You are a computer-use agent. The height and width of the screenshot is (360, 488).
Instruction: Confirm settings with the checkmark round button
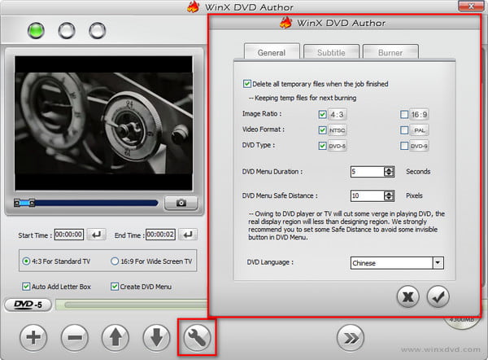point(438,296)
